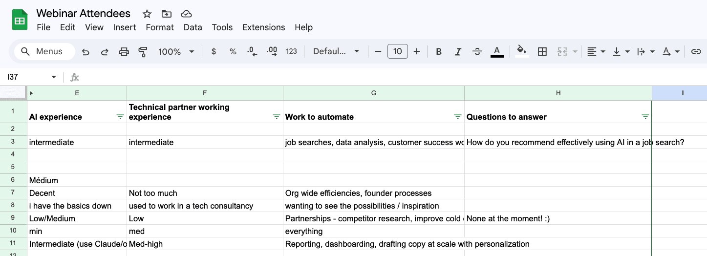The width and height of the screenshot is (707, 256).
Task: Expand hidden columns left of column E
Action: (32, 93)
